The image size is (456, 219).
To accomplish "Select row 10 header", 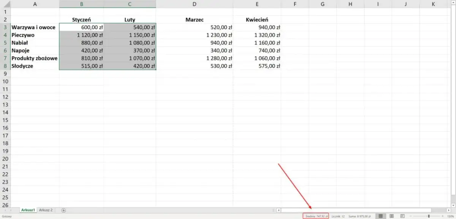I will point(5,82).
